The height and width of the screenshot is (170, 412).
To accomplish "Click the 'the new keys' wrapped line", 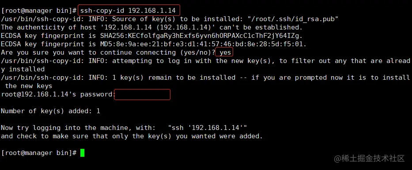I will click(28, 86).
